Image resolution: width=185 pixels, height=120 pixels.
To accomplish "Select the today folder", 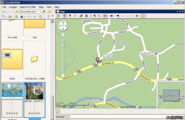I will point(12,59).
